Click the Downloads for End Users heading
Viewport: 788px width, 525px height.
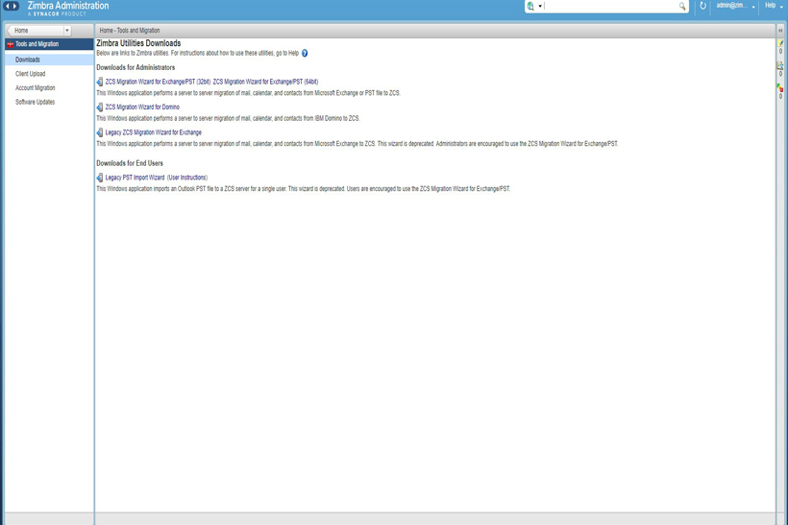pos(130,163)
